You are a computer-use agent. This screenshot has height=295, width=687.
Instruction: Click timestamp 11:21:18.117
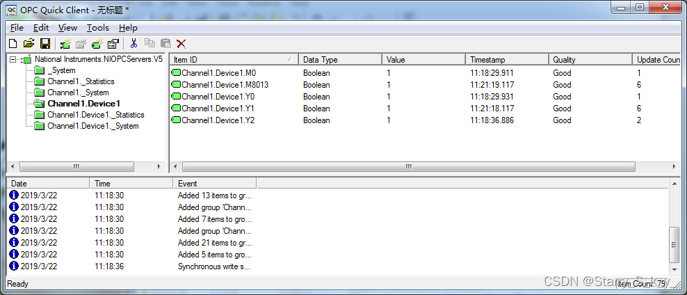(x=492, y=109)
